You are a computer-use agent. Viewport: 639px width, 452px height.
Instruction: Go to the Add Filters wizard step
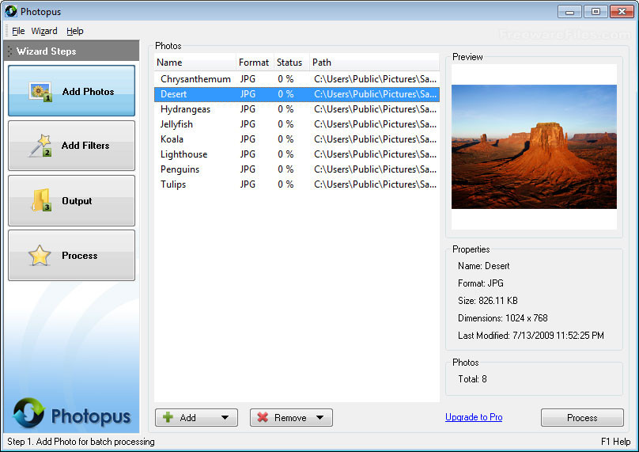(x=71, y=146)
